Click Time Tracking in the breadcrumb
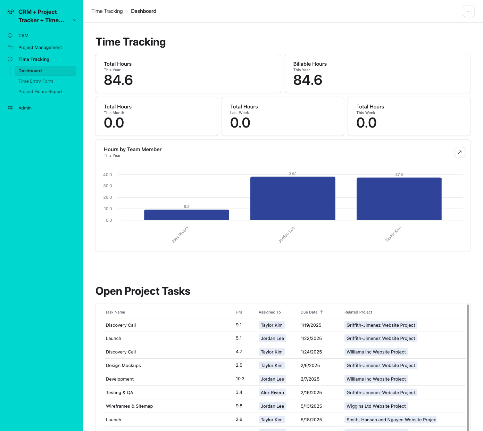This screenshot has height=431, width=483. 107,11
